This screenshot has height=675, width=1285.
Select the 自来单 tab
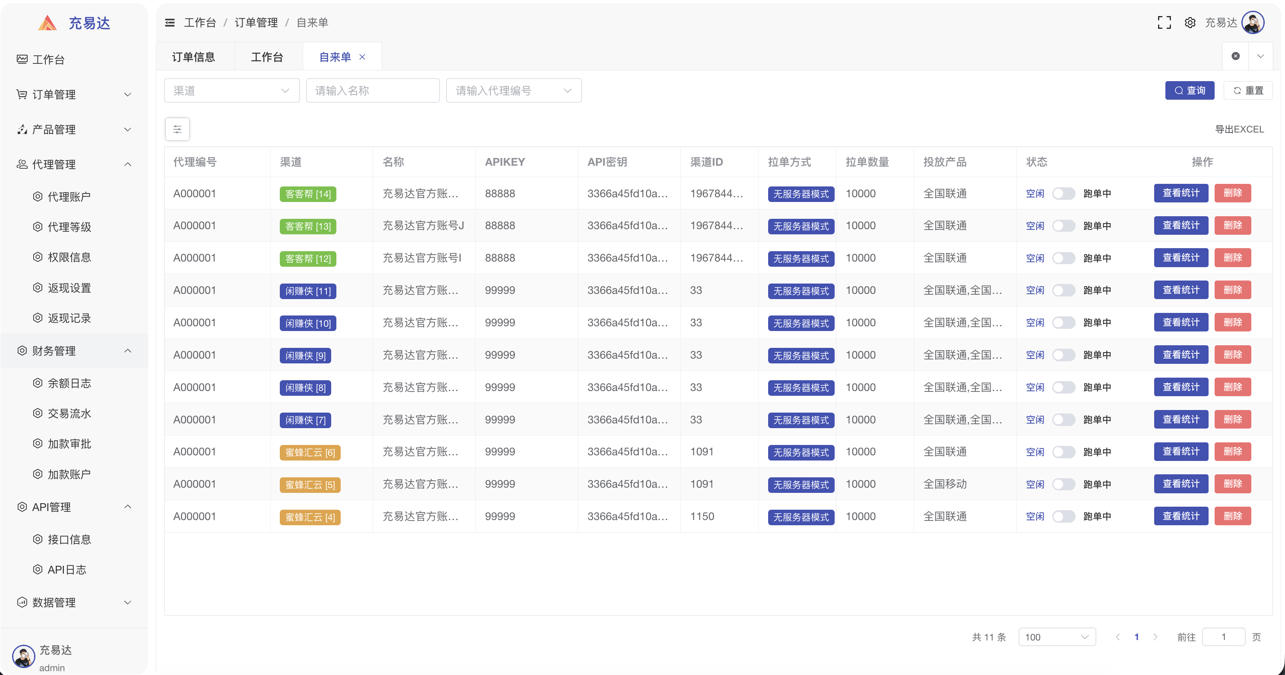point(335,57)
